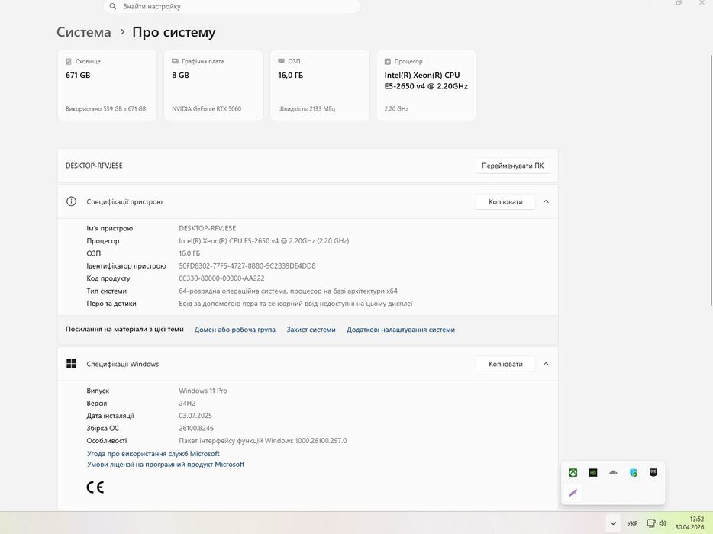Click the device ID value 50FD8302-77F5-4727-8B80-9C2B39DE4DD8
Screen dimensions: 713x534
coord(247,266)
